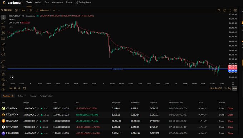Image resolution: width=243 pixels, height=138 pixels.
Task: Open the BTC/USD symbol search
Action: click(6, 10)
